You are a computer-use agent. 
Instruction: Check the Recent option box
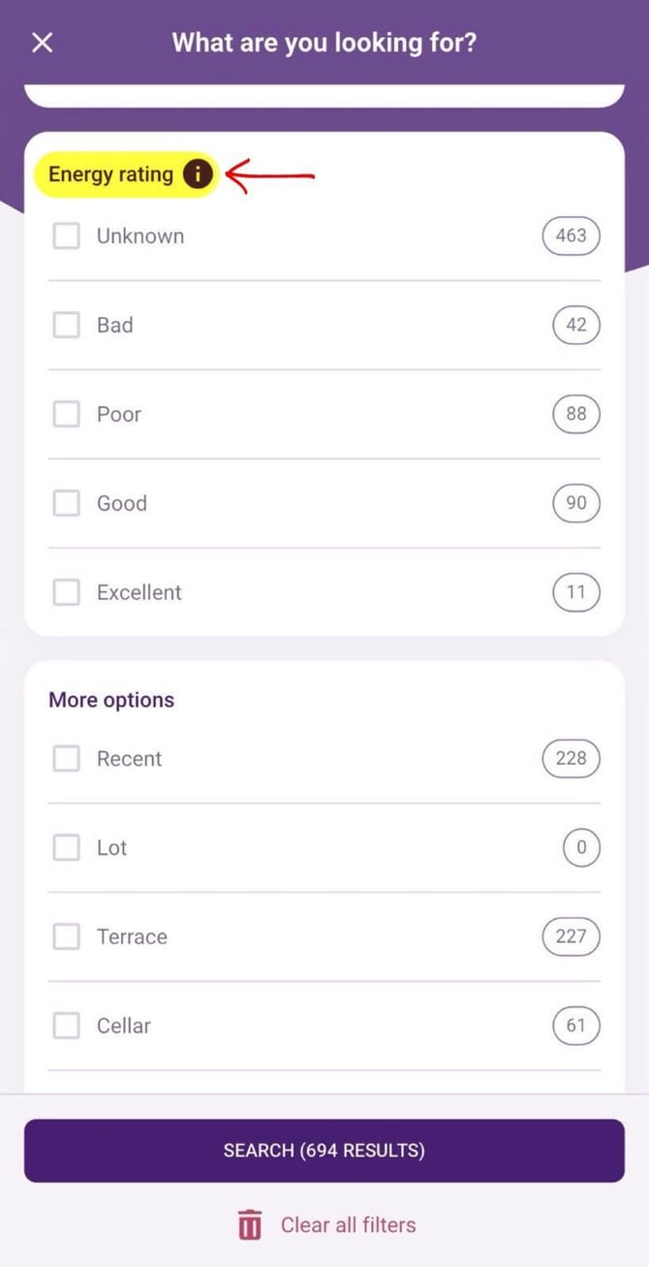point(66,758)
